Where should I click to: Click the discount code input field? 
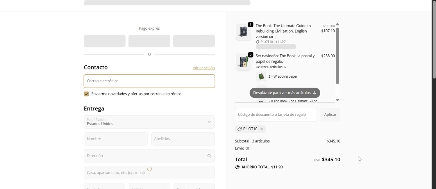[x=276, y=115]
